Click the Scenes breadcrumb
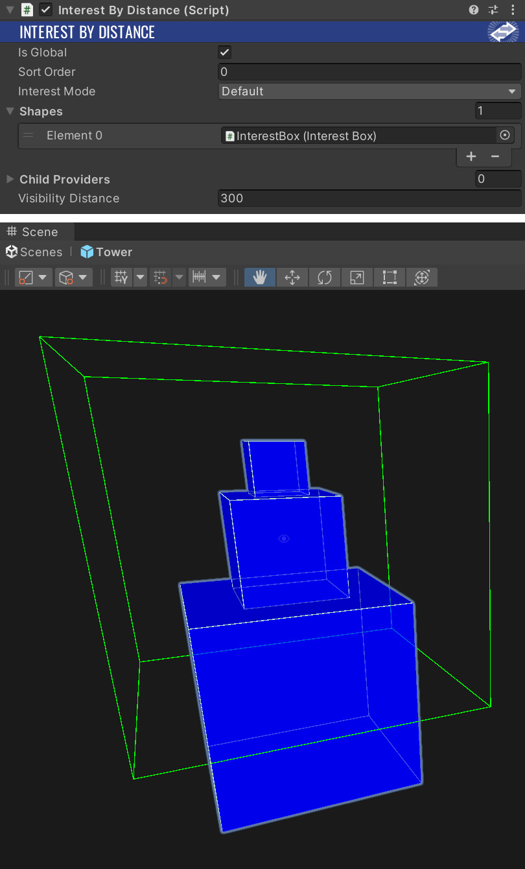This screenshot has height=869, width=525. point(34,252)
